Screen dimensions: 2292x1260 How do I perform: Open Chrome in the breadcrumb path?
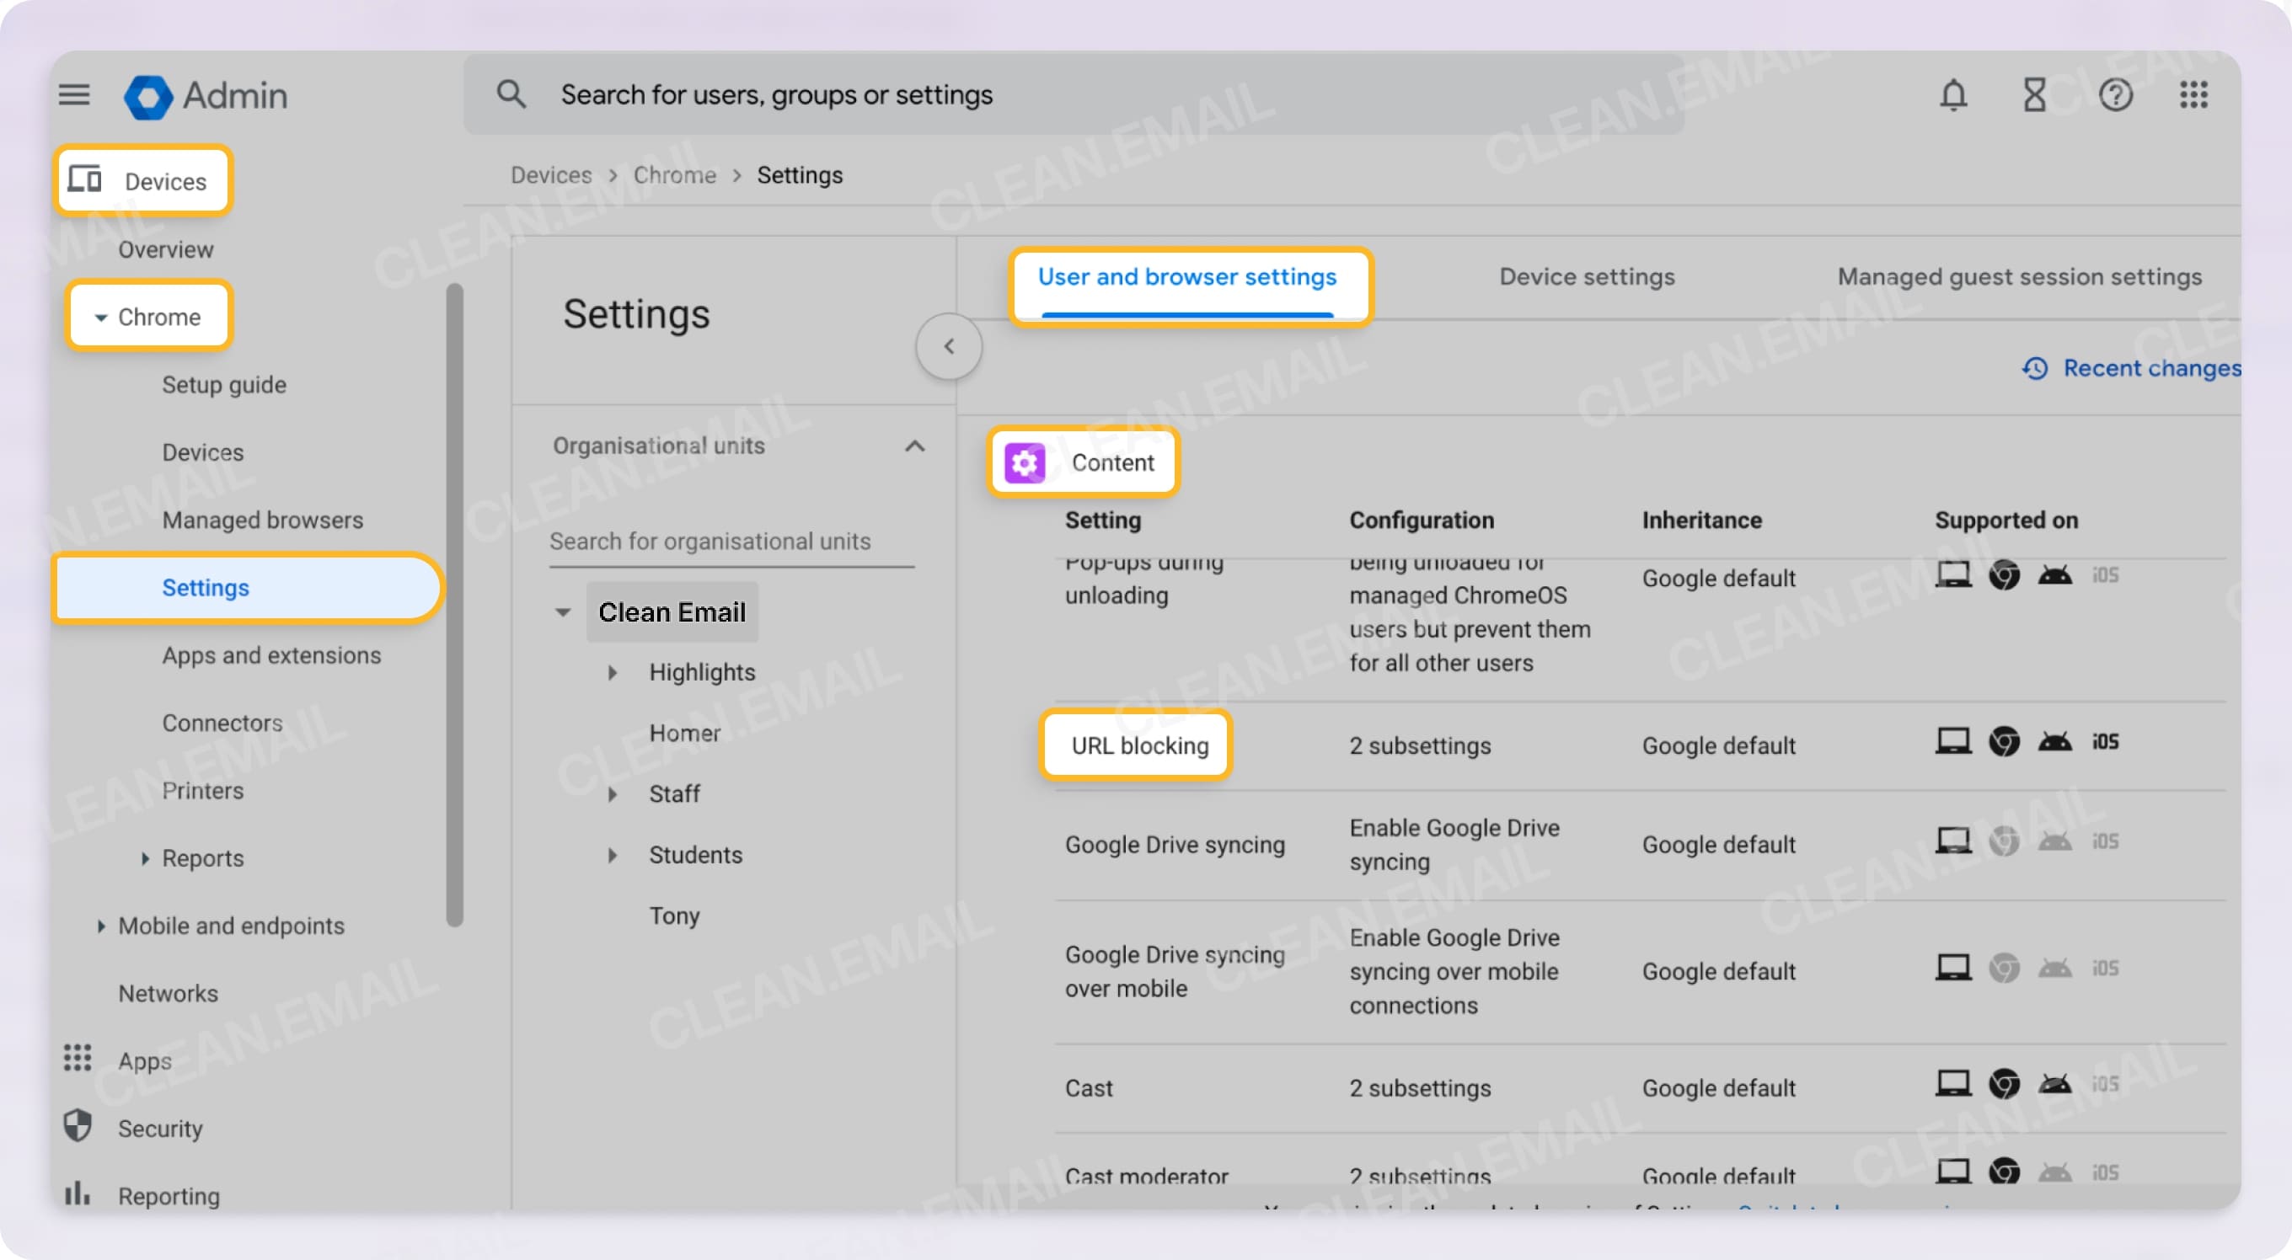pos(674,174)
